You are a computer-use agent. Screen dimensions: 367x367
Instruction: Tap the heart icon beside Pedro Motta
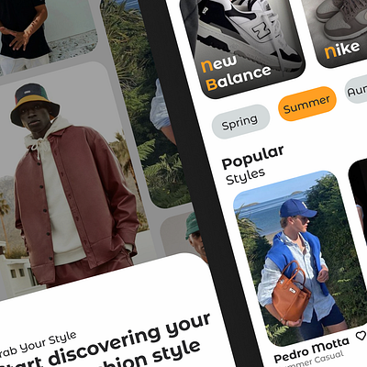[361, 336]
